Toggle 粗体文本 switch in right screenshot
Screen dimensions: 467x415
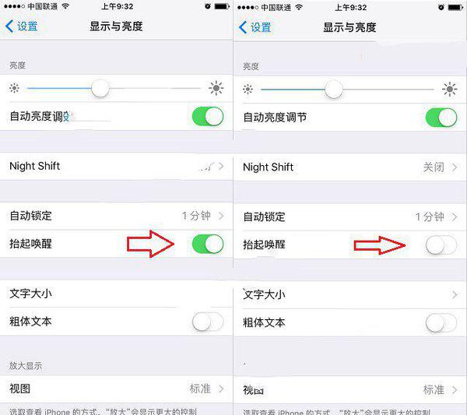(x=441, y=323)
